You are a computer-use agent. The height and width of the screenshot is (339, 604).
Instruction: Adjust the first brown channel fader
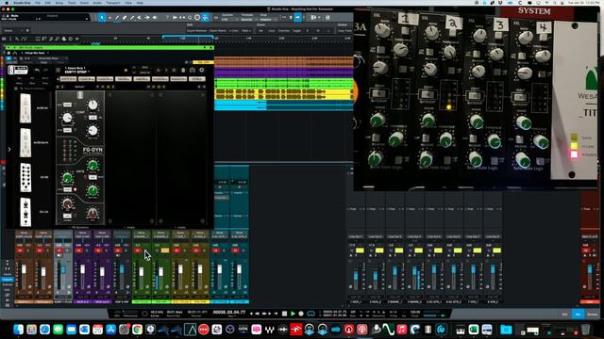24,269
